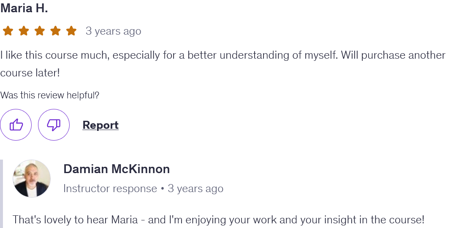The width and height of the screenshot is (475, 228).
Task: Mark review helpful with thumbs up
Action: [16, 125]
